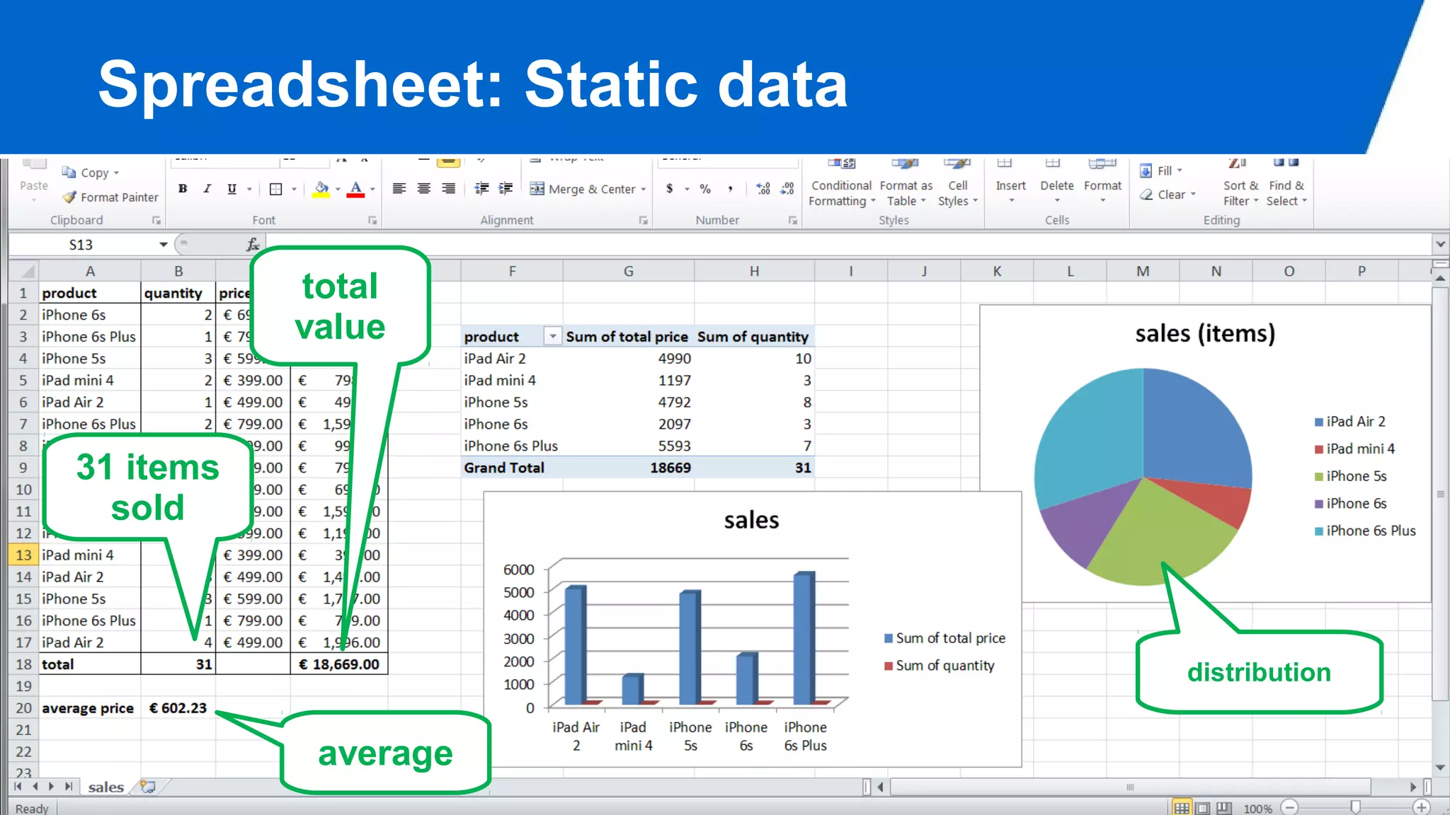The width and height of the screenshot is (1450, 815).
Task: Open the Fill dropdown
Action: [1161, 170]
